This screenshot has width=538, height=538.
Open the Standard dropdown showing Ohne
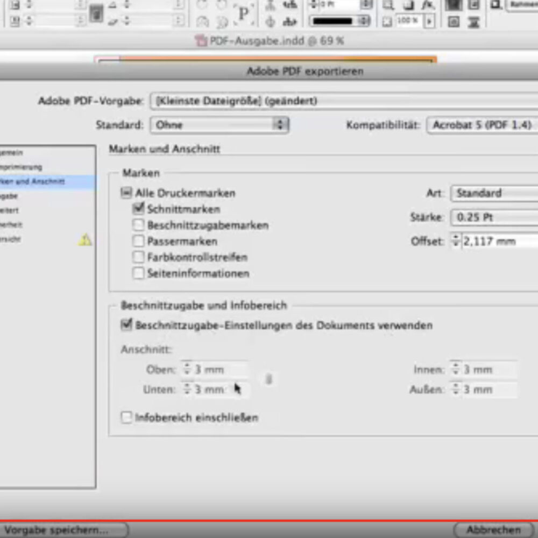point(220,125)
